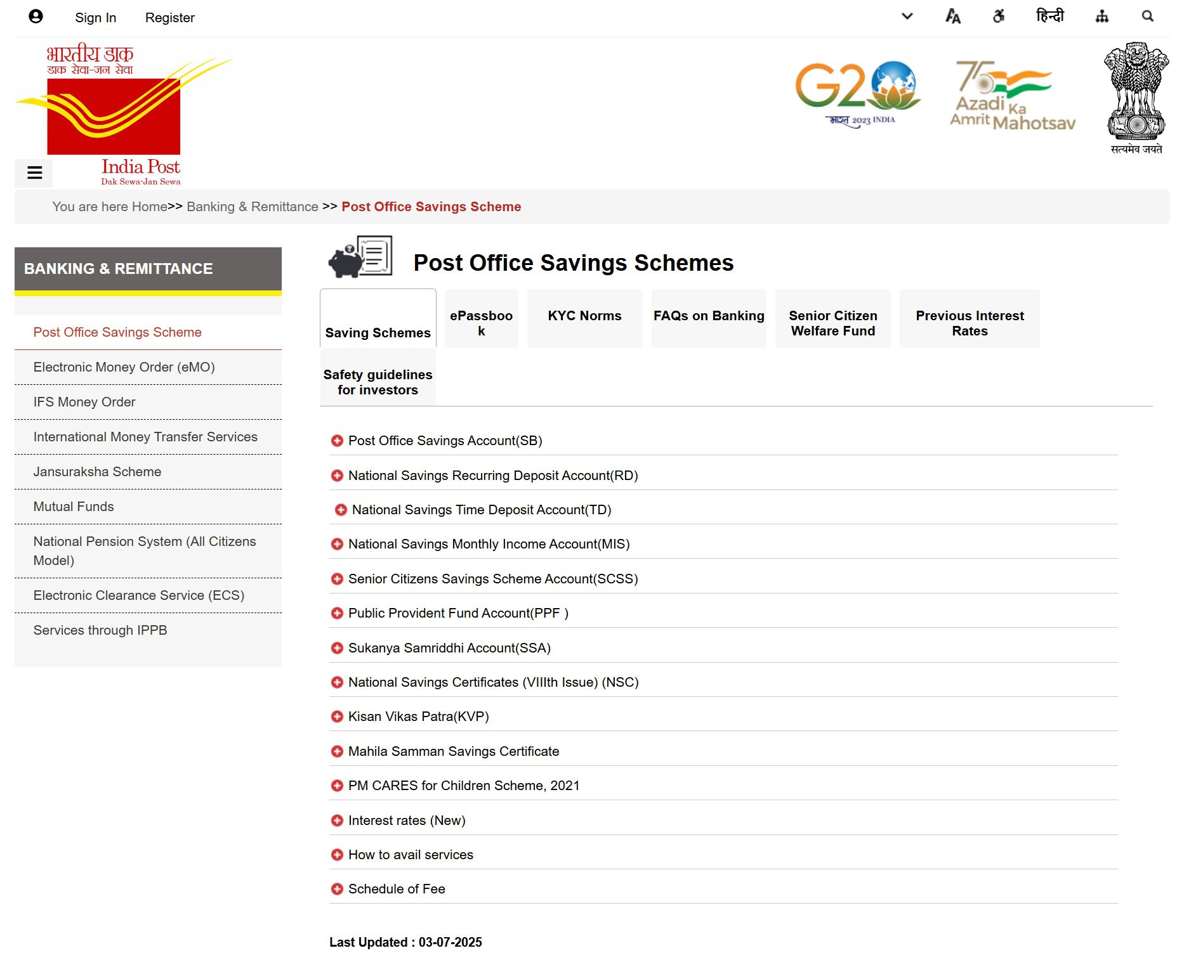Click the search magnifier icon

pos(1148,16)
